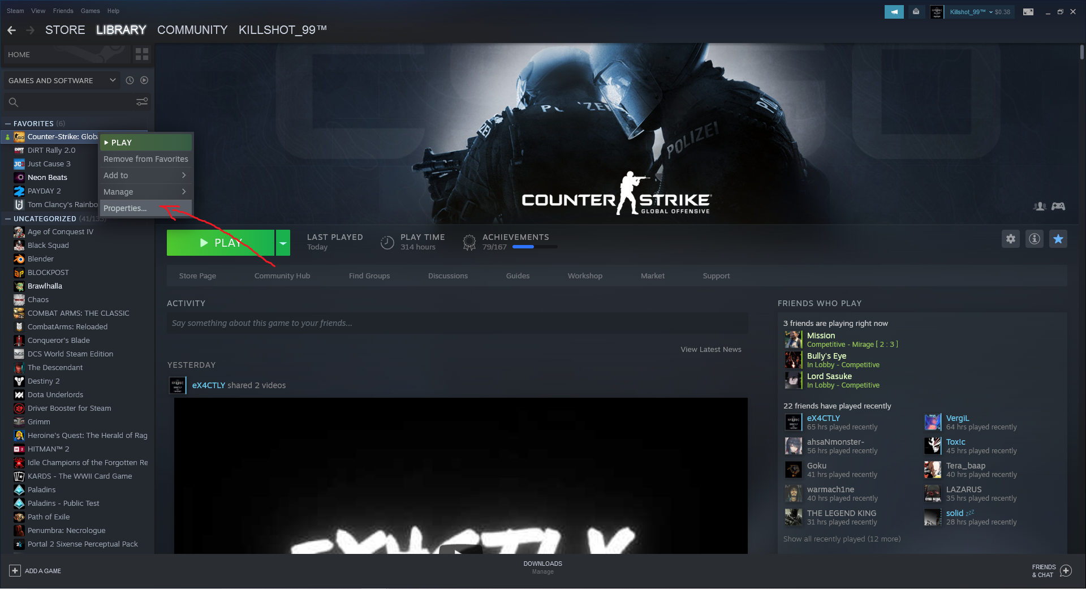Open the View menu
The image size is (1086, 589).
click(38, 11)
